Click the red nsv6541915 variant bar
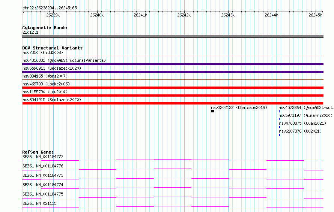Screen dimensions: 334x212 173,103
